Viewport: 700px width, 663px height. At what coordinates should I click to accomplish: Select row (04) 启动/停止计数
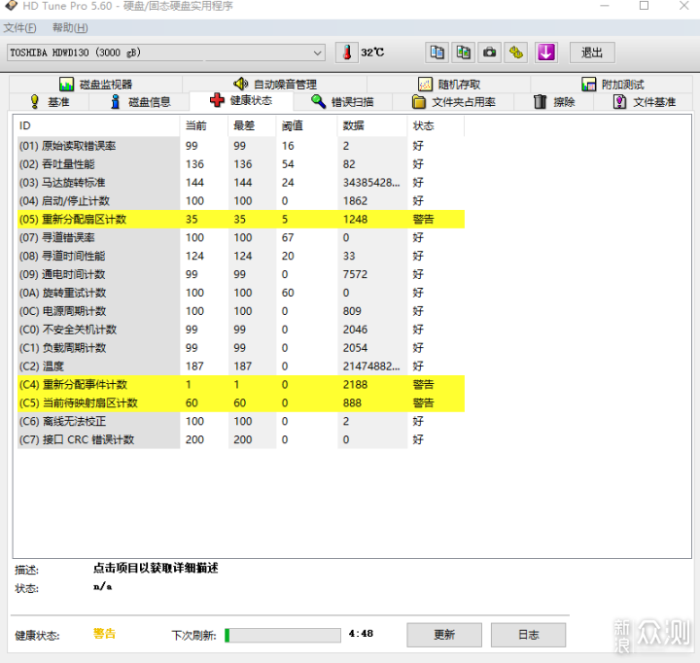tap(241, 201)
